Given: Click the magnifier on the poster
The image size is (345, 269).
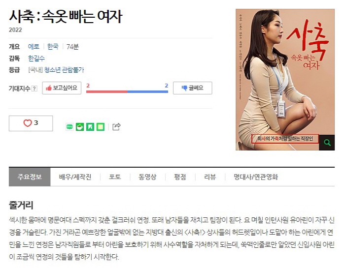Looking at the screenshot, I should tap(327, 143).
